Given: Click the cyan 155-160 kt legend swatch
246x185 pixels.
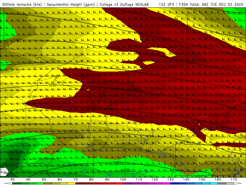Looking at the screenshot, I should (214, 183).
